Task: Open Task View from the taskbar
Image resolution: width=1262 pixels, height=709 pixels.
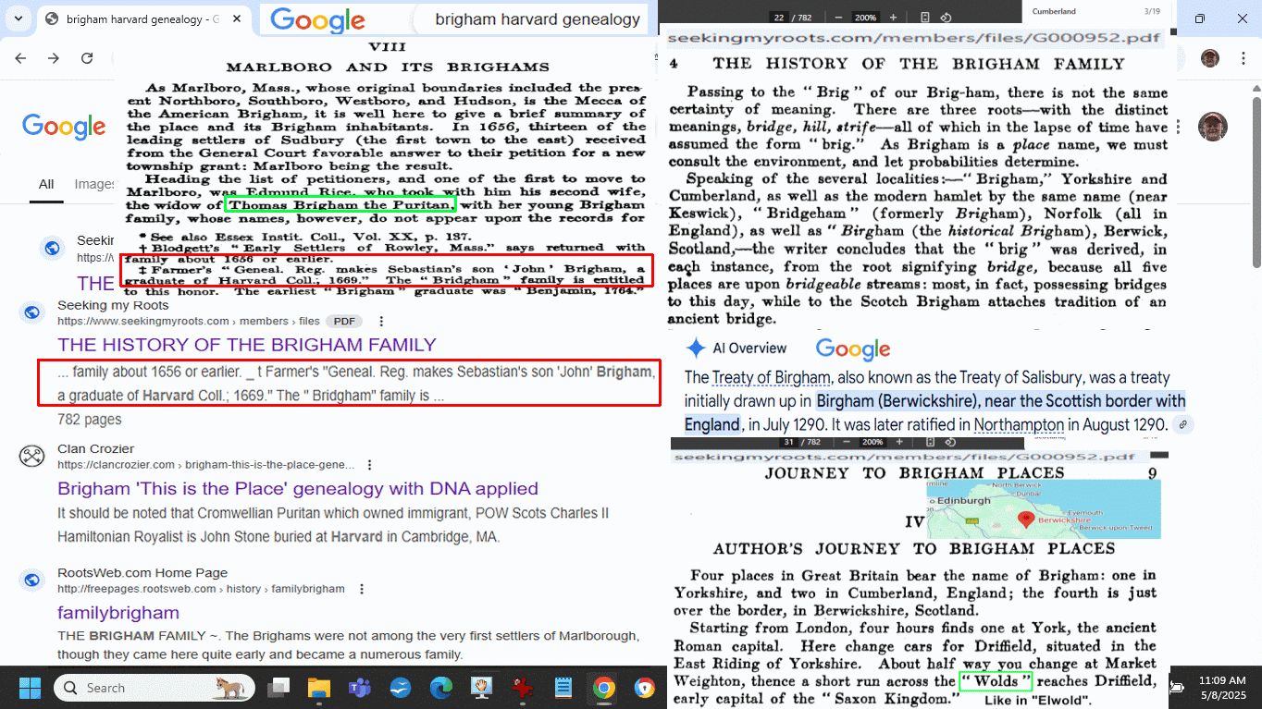Action: 278,688
